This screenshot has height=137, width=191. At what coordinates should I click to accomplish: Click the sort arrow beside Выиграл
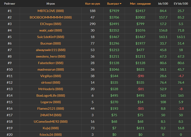click(x=121, y=4)
